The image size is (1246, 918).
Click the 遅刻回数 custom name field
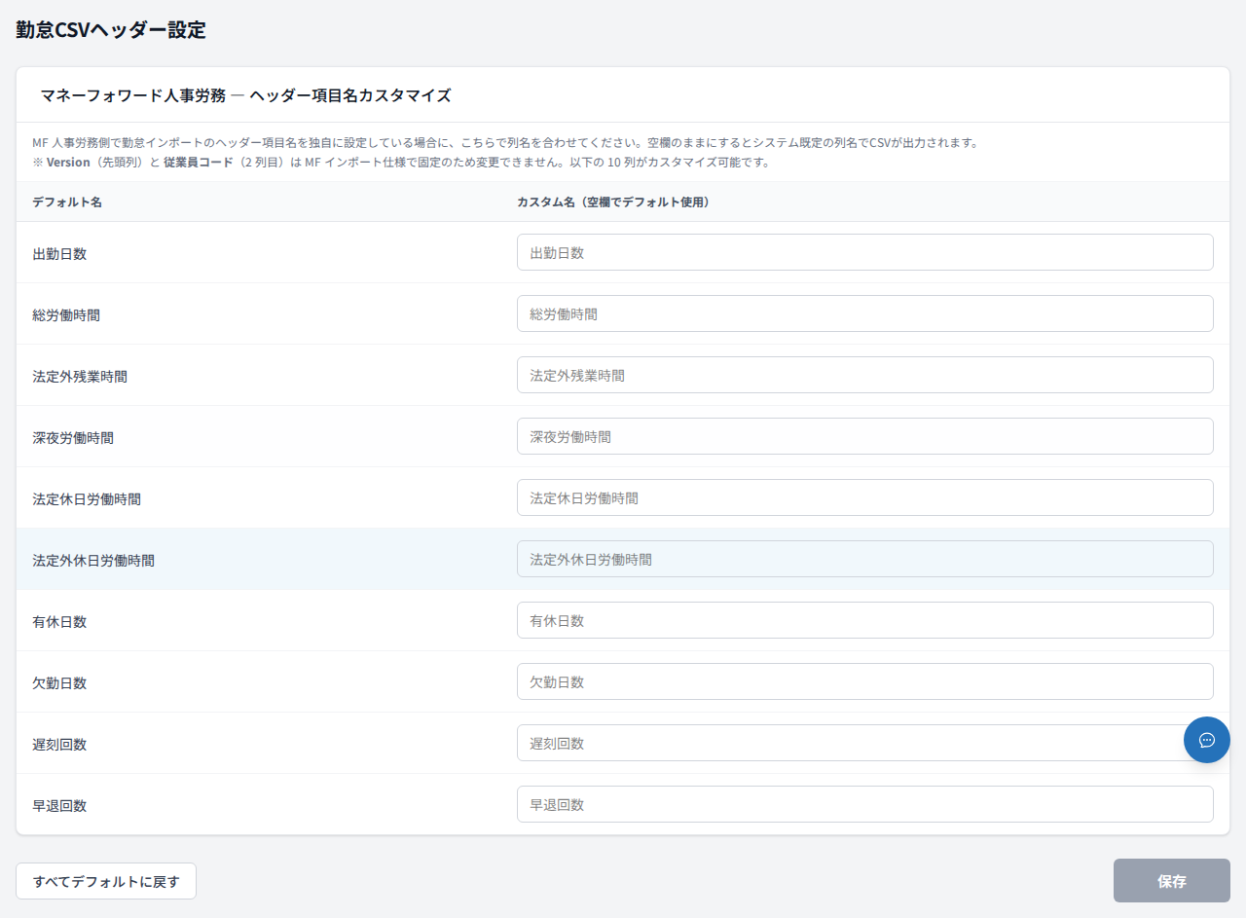[865, 743]
